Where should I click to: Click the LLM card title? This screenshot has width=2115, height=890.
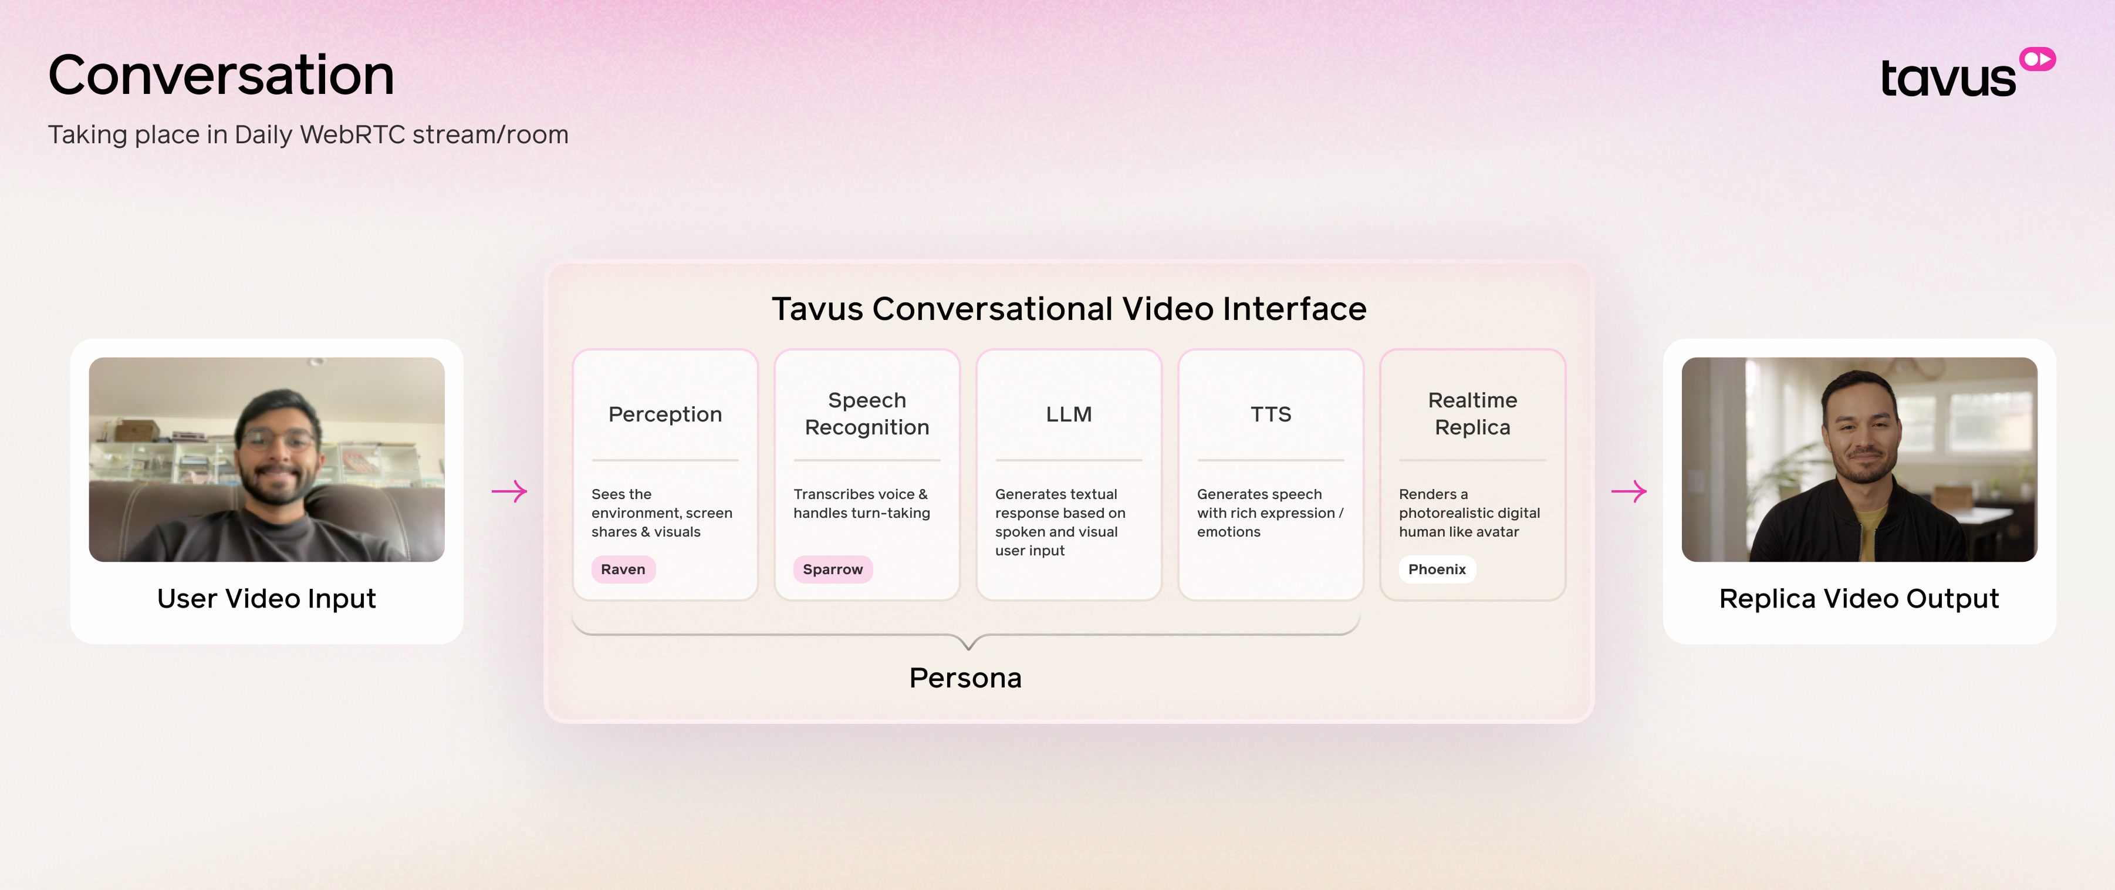coord(1069,414)
